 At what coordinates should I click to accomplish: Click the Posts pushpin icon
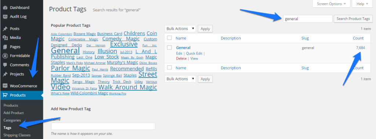(x=5, y=29)
